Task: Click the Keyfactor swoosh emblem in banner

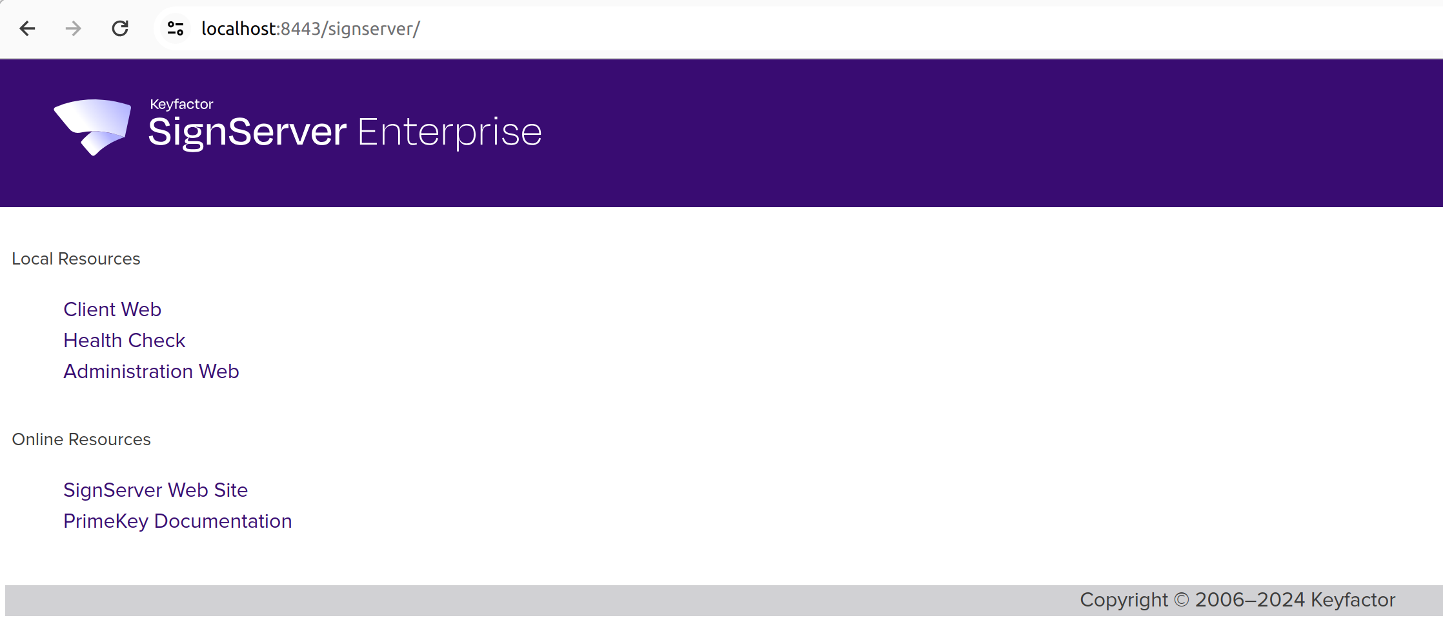Action: (x=91, y=126)
